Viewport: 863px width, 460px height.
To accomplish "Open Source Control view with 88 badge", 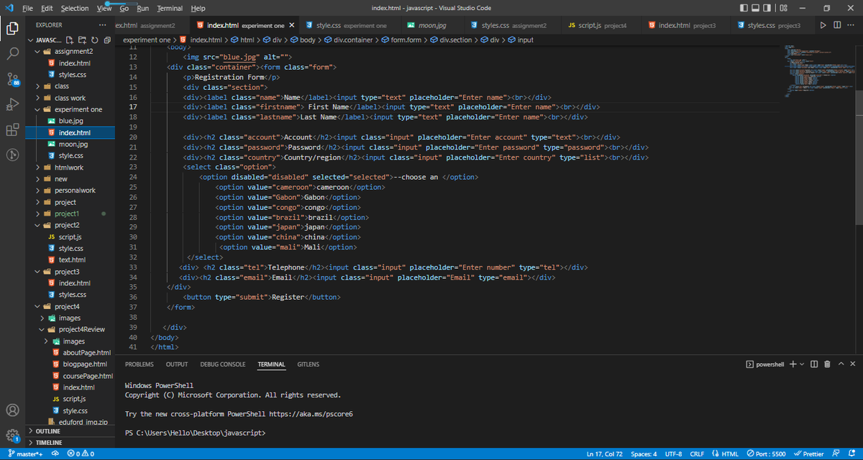I will 12,79.
